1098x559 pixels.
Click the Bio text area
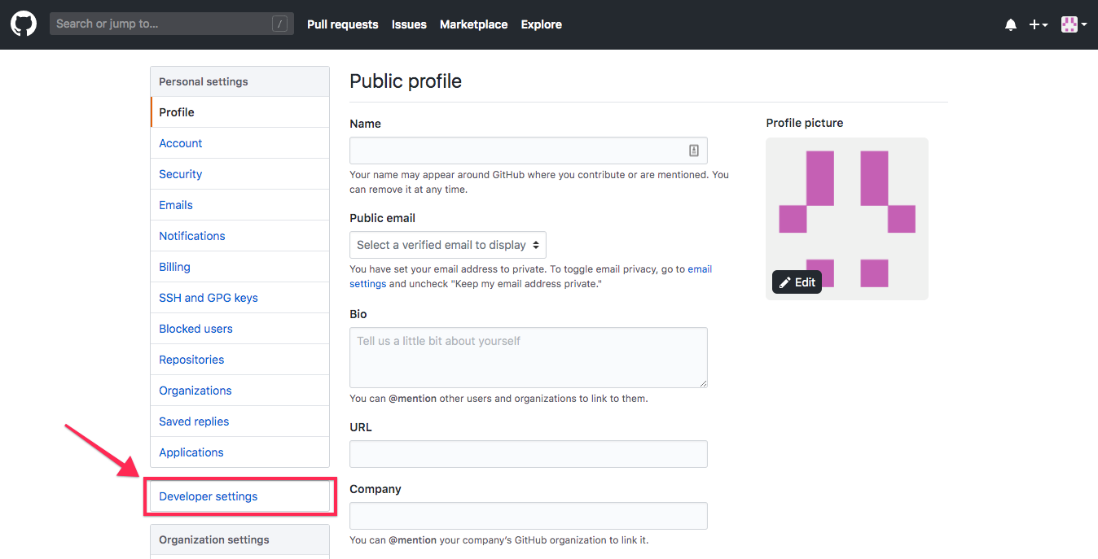528,357
